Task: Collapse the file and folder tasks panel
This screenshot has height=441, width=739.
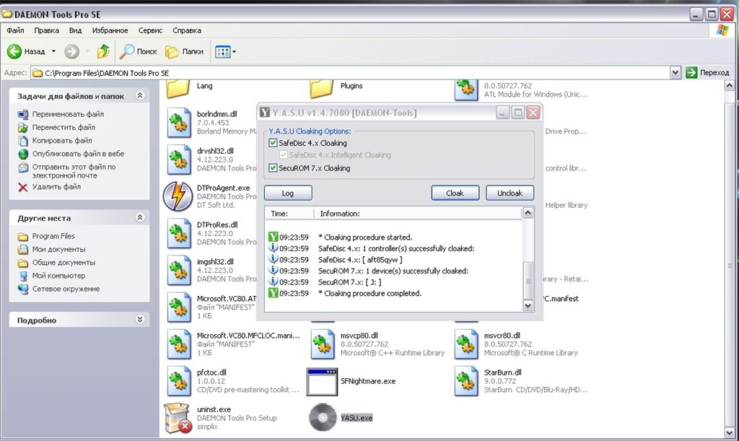Action: pyautogui.click(x=140, y=95)
